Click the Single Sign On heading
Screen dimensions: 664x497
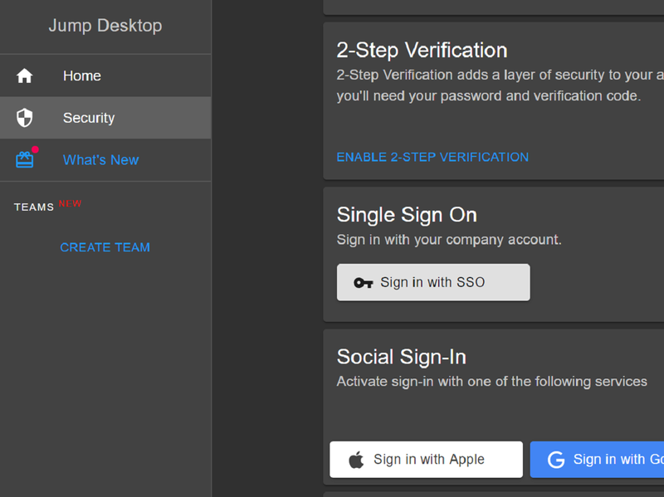[x=407, y=215]
